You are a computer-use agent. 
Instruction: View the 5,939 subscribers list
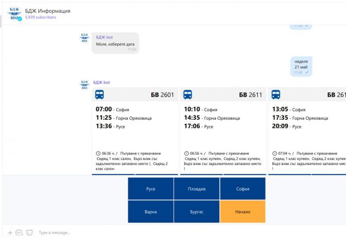(x=41, y=17)
